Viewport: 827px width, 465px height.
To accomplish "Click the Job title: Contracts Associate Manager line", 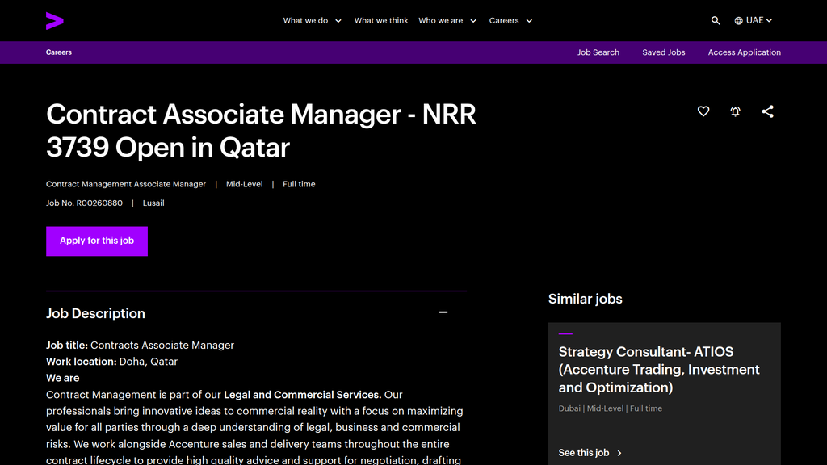I will coord(140,346).
